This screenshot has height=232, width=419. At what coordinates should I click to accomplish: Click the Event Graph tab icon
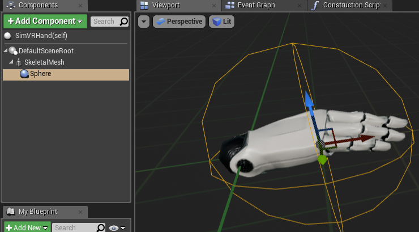(x=230, y=5)
